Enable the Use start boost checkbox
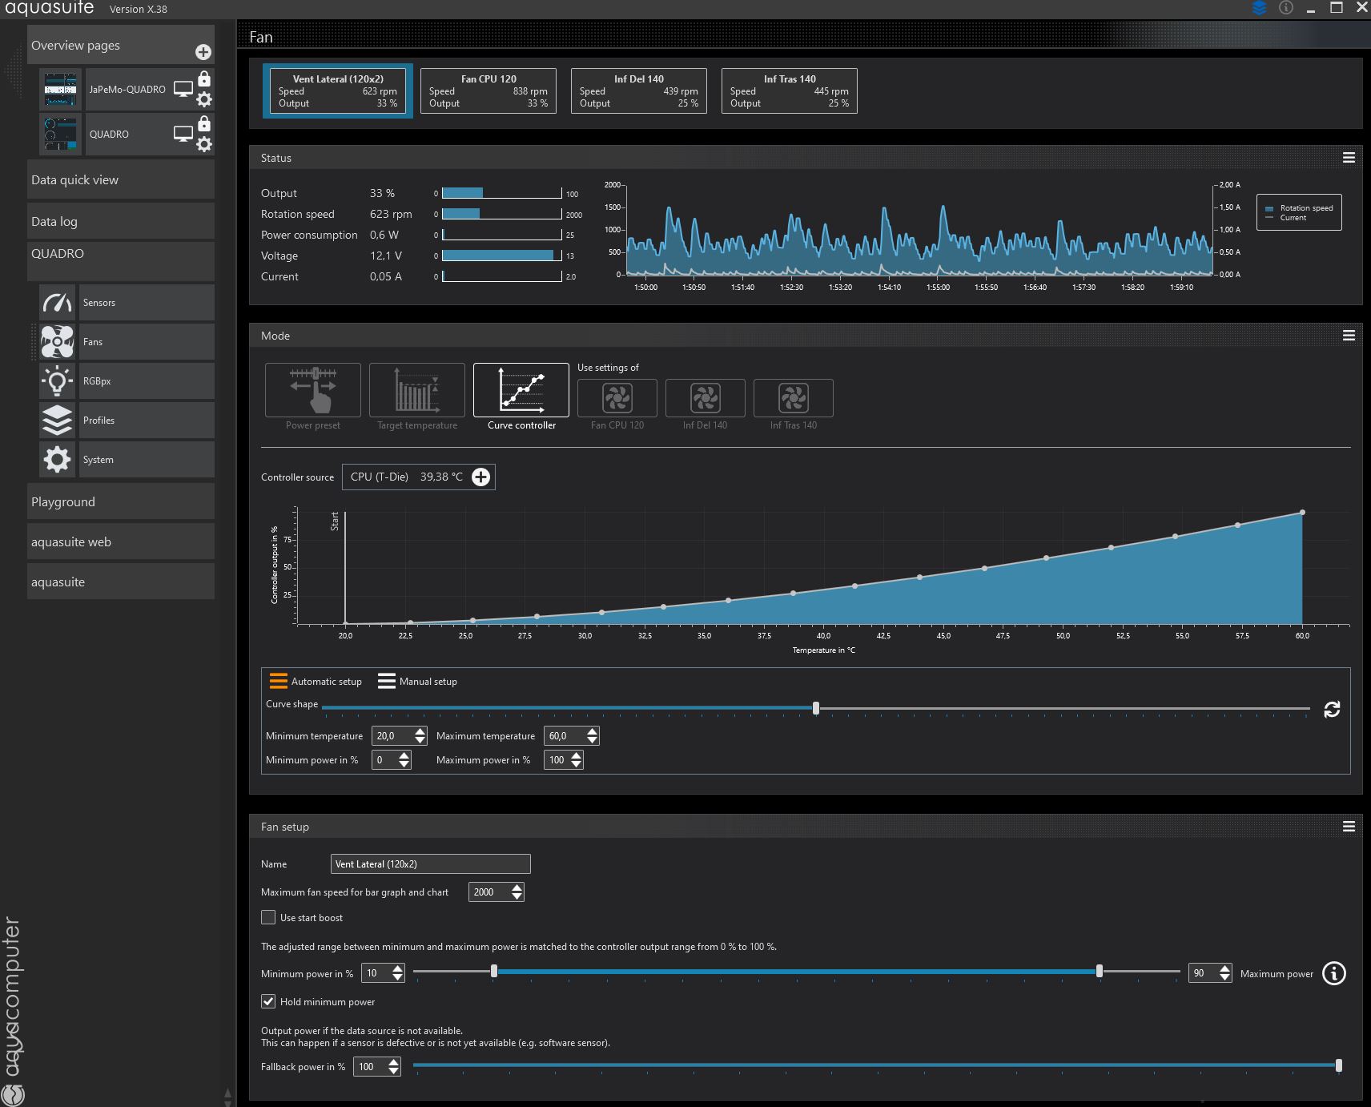This screenshot has height=1107, width=1371. [268, 918]
